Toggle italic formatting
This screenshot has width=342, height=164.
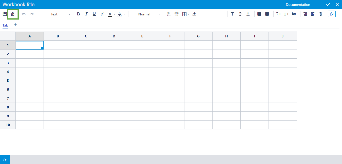click(x=86, y=14)
